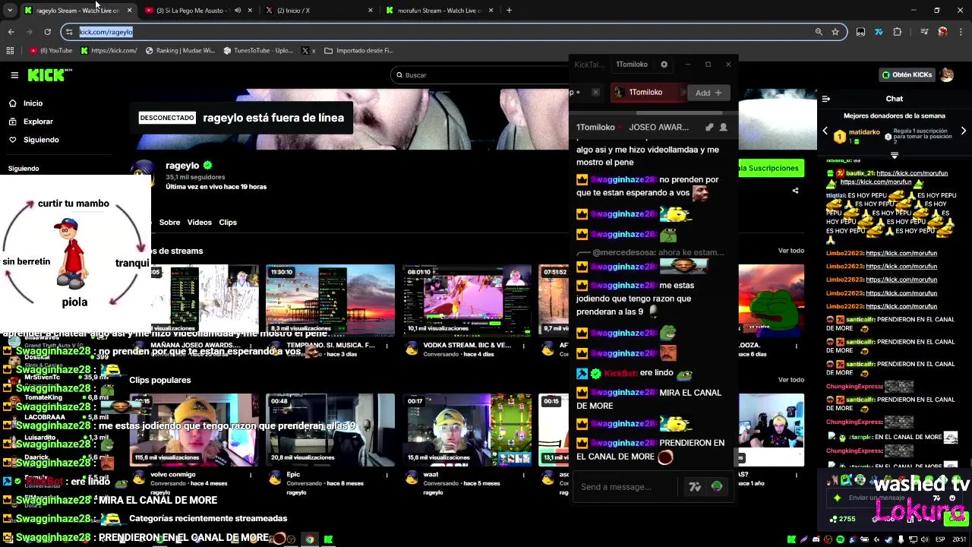Open the user list icon in KickTalk header
Viewport: 972px width, 547px height.
723,128
